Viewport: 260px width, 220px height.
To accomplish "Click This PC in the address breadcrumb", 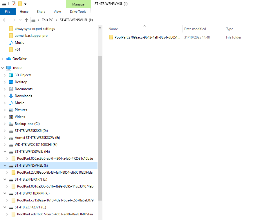I will point(47,20).
